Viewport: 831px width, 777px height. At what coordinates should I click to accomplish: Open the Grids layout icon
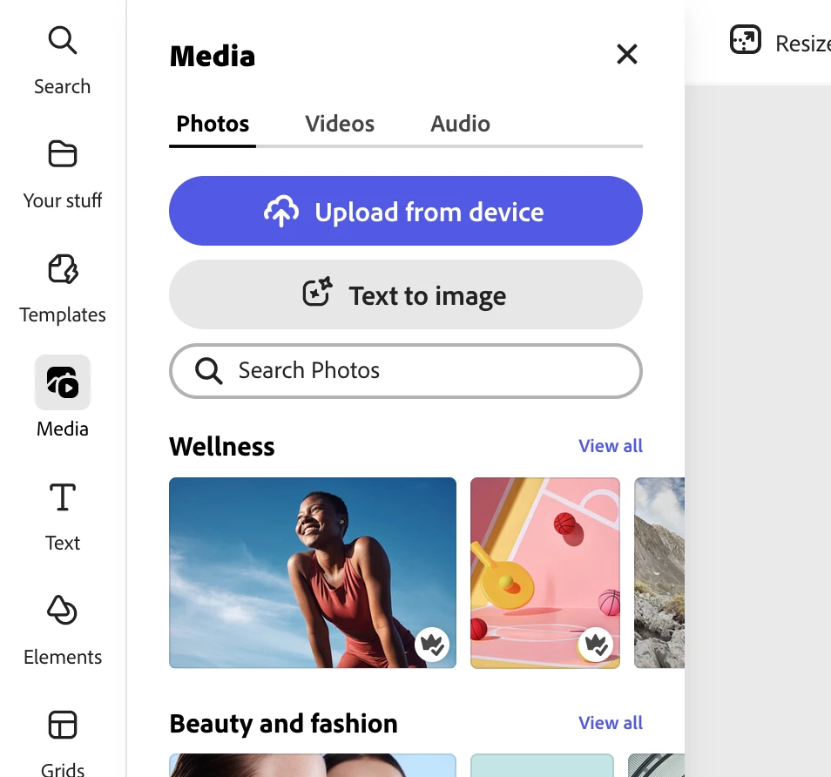pos(63,725)
